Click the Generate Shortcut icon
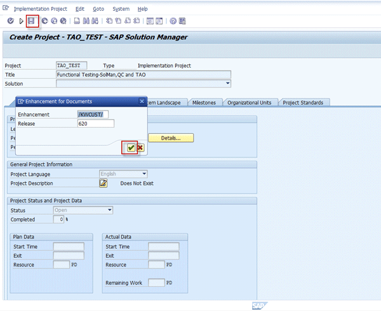Image resolution: width=381 pixels, height=311 pixels. pyautogui.click(x=159, y=21)
